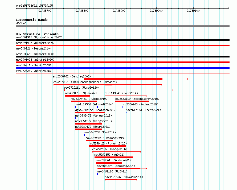Click the nsv3390481 (Audano2019) label
The width and height of the screenshot is (237, 190).
(x=89, y=99)
